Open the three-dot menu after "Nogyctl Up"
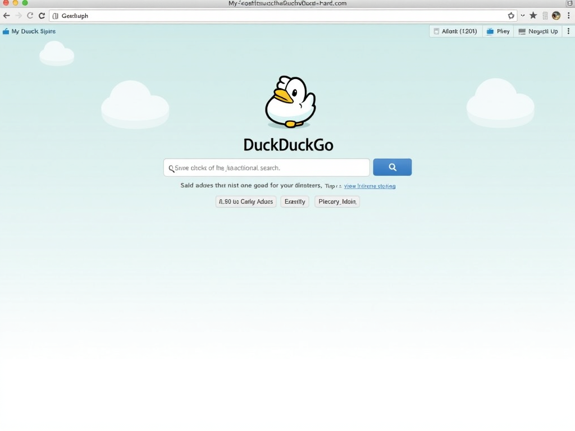 (x=568, y=31)
